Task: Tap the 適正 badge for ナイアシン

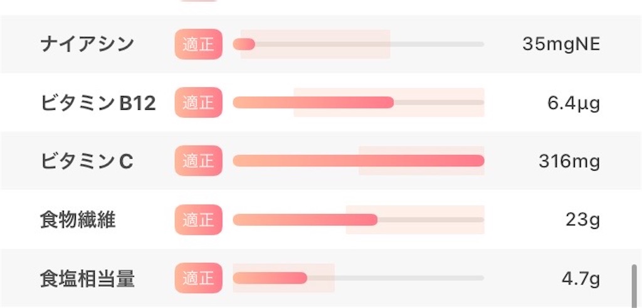Action: pyautogui.click(x=199, y=45)
